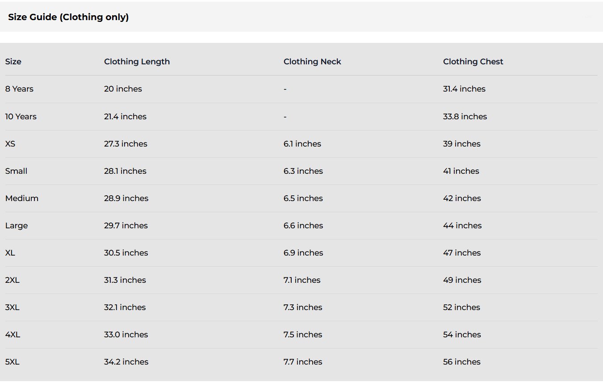Select the 49 inches chest value

pyautogui.click(x=462, y=280)
